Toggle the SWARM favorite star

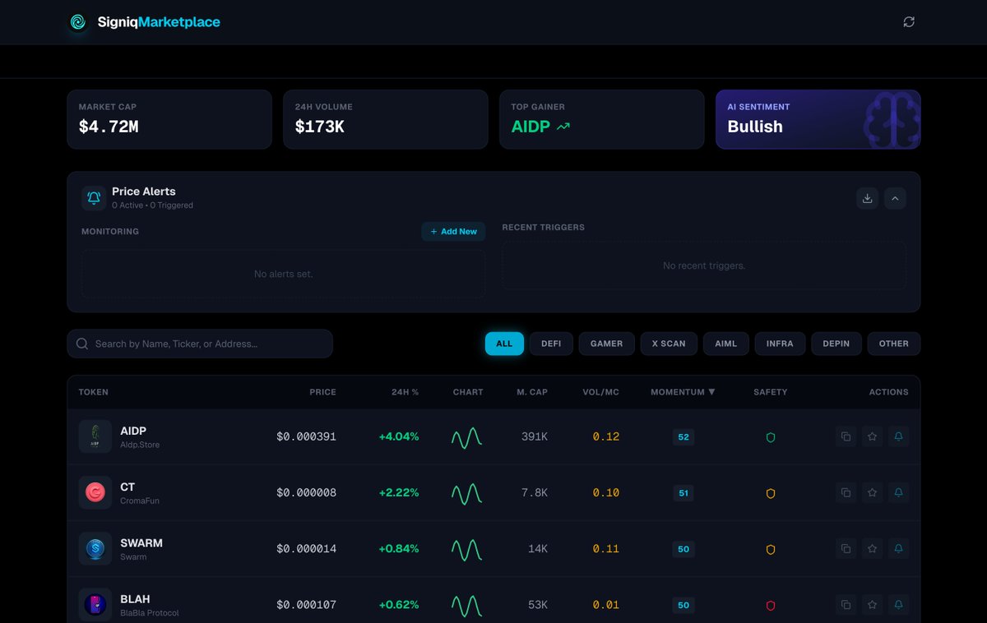(872, 548)
